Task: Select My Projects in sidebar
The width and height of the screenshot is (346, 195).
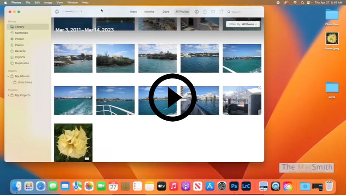Action: click(x=23, y=95)
